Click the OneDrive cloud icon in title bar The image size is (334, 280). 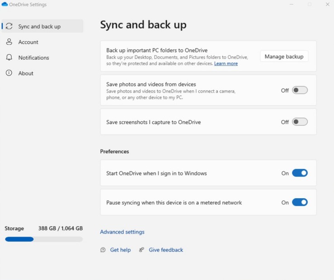tap(5, 4)
